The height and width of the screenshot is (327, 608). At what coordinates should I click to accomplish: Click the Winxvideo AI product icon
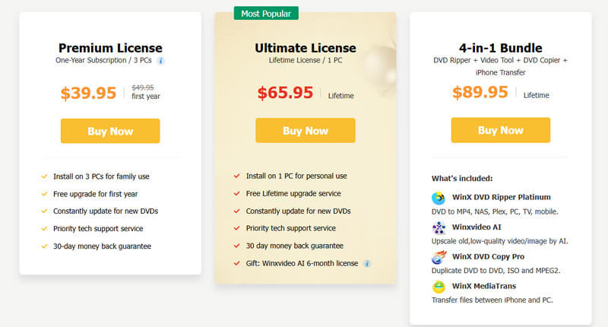click(x=438, y=228)
